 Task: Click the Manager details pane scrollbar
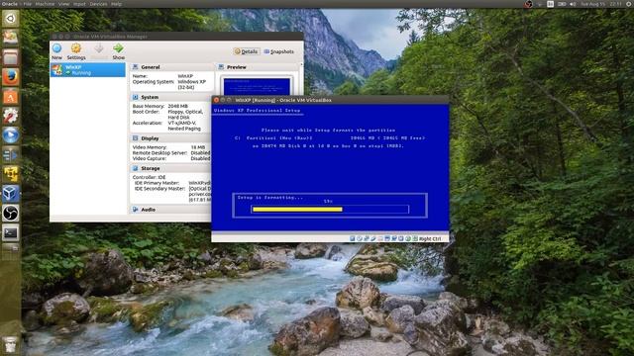(x=301, y=79)
